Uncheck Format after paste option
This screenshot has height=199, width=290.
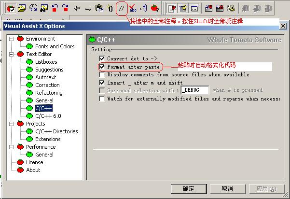102,67
